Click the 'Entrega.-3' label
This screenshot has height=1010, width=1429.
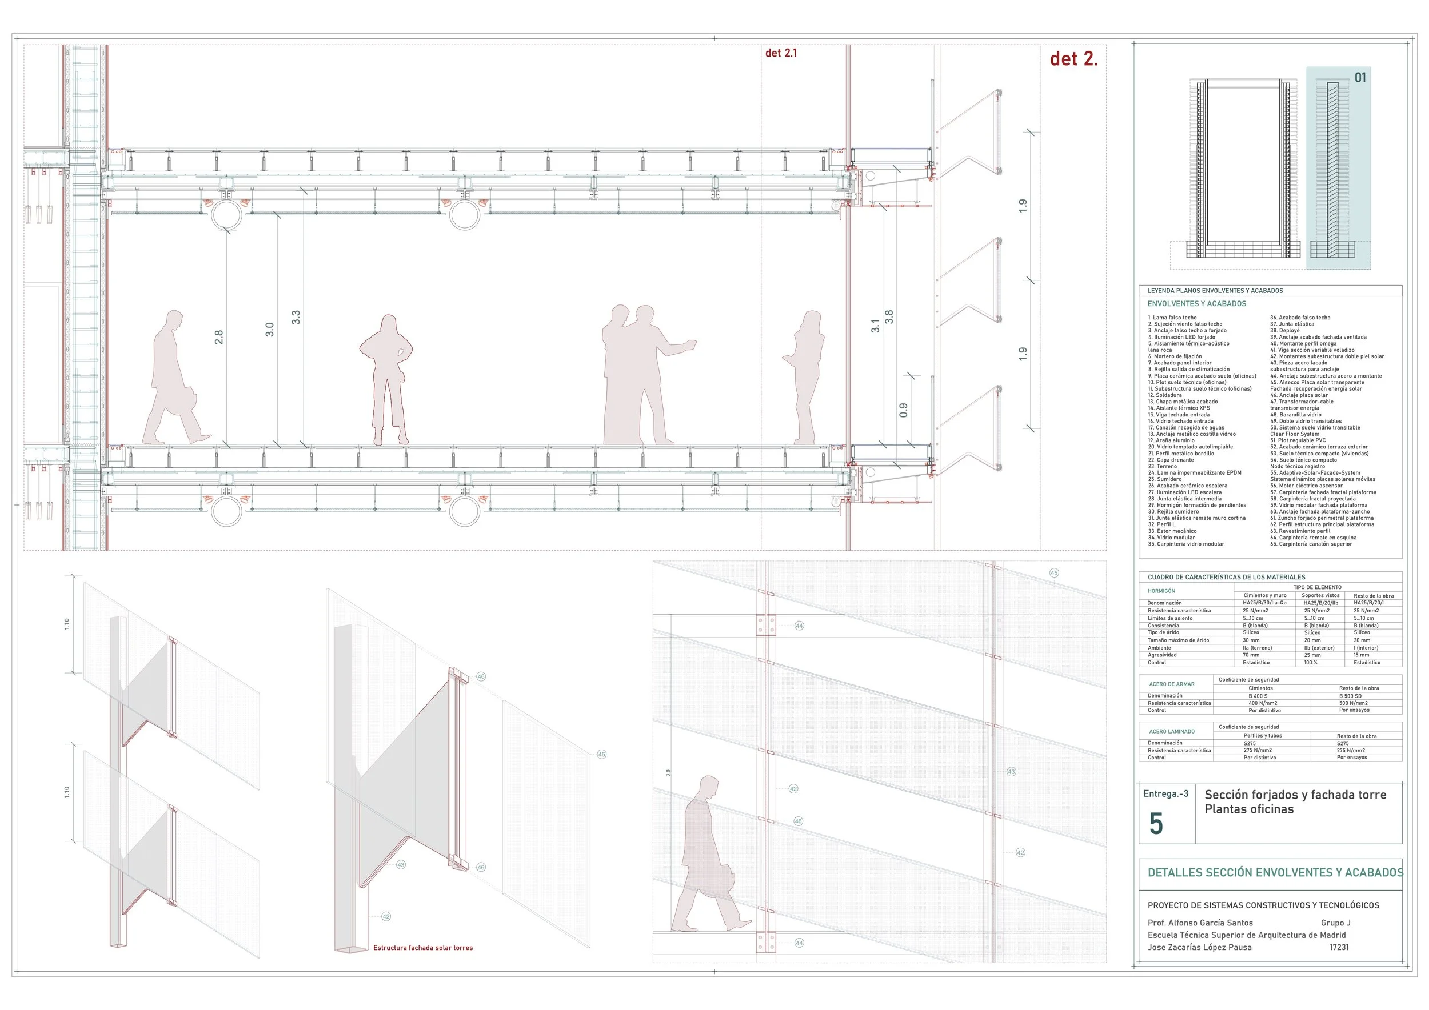1165,793
